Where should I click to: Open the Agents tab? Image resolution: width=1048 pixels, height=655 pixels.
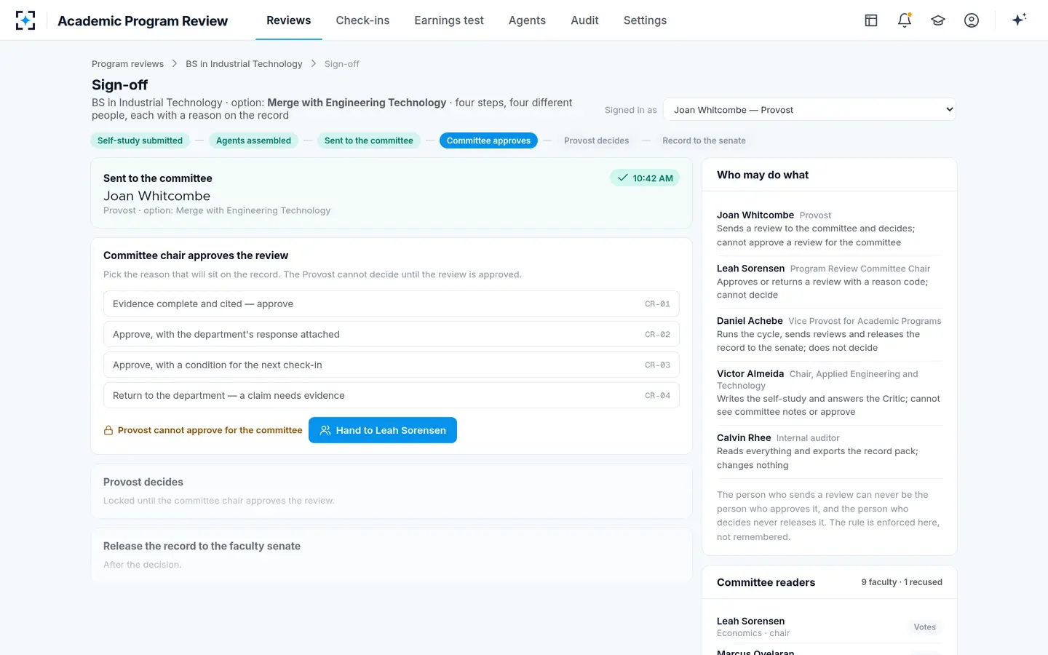pyautogui.click(x=527, y=20)
